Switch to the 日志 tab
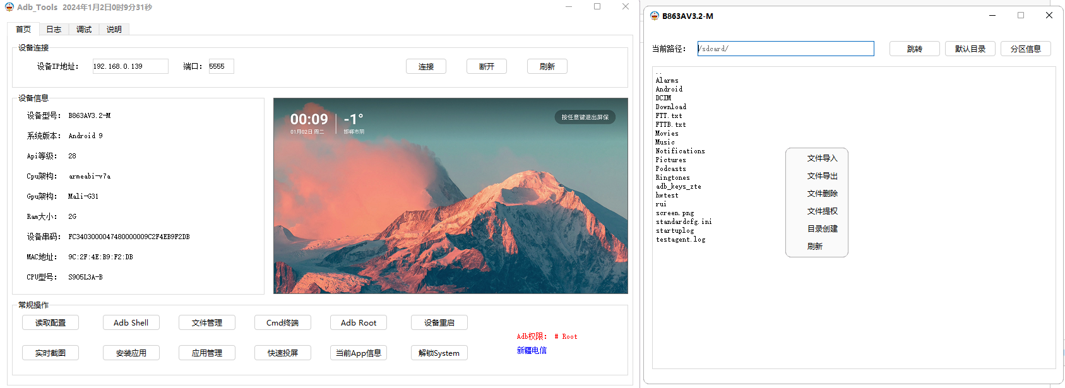The width and height of the screenshot is (1065, 388). [x=54, y=30]
